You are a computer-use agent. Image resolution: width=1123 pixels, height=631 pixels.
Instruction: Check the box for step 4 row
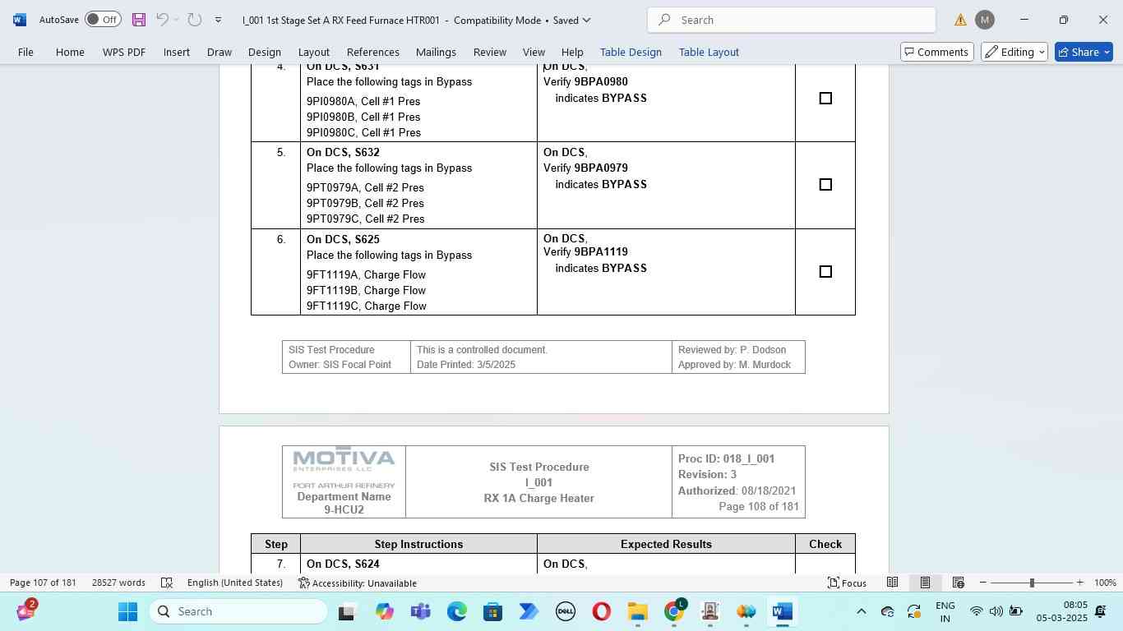point(825,99)
